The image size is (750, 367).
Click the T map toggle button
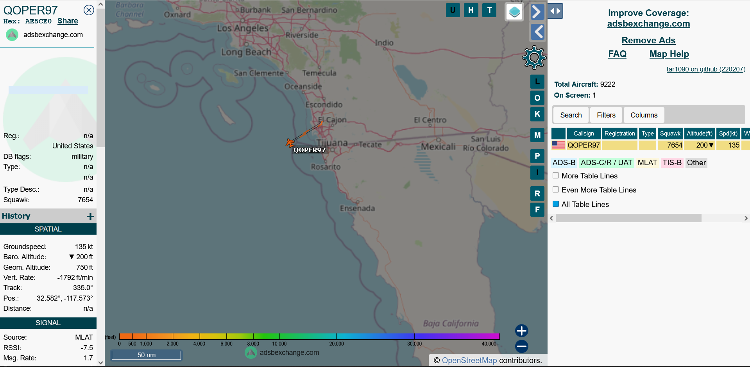click(x=489, y=10)
